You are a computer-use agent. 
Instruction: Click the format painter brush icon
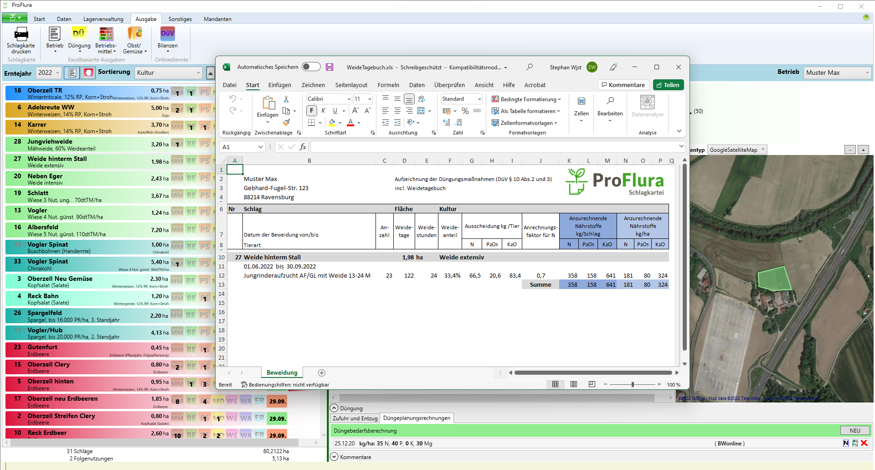pos(286,122)
